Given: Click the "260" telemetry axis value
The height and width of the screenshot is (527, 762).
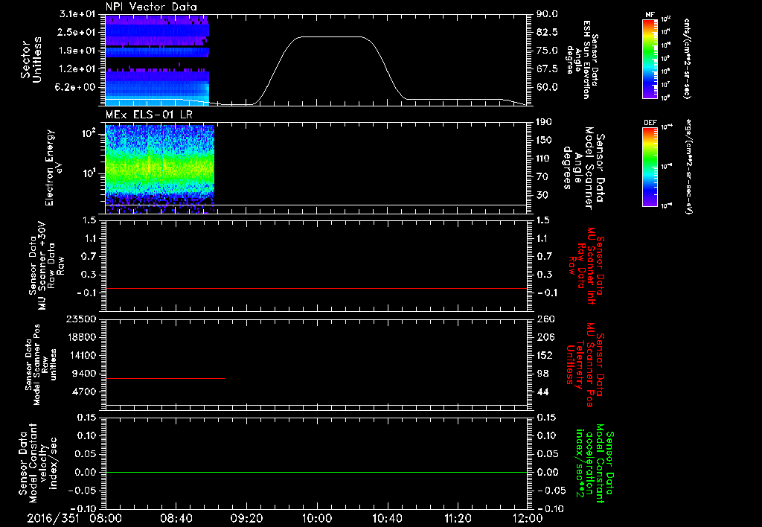Looking at the screenshot, I should click(x=544, y=319).
